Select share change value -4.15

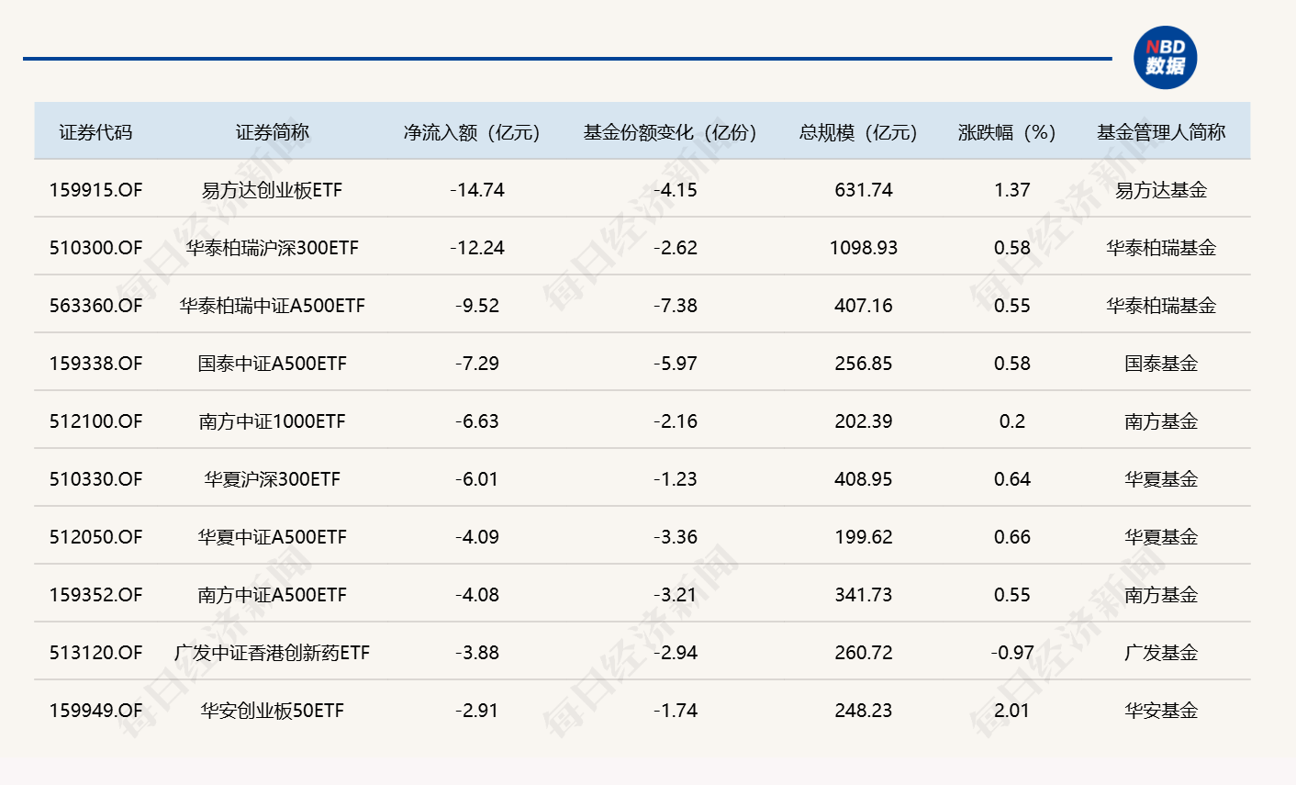coord(676,190)
